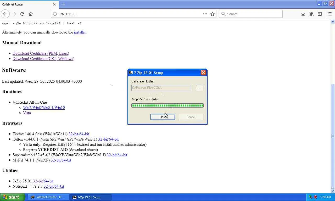
Task: Download Notepad++ v8.8.7 32-bit
Action: point(48,186)
